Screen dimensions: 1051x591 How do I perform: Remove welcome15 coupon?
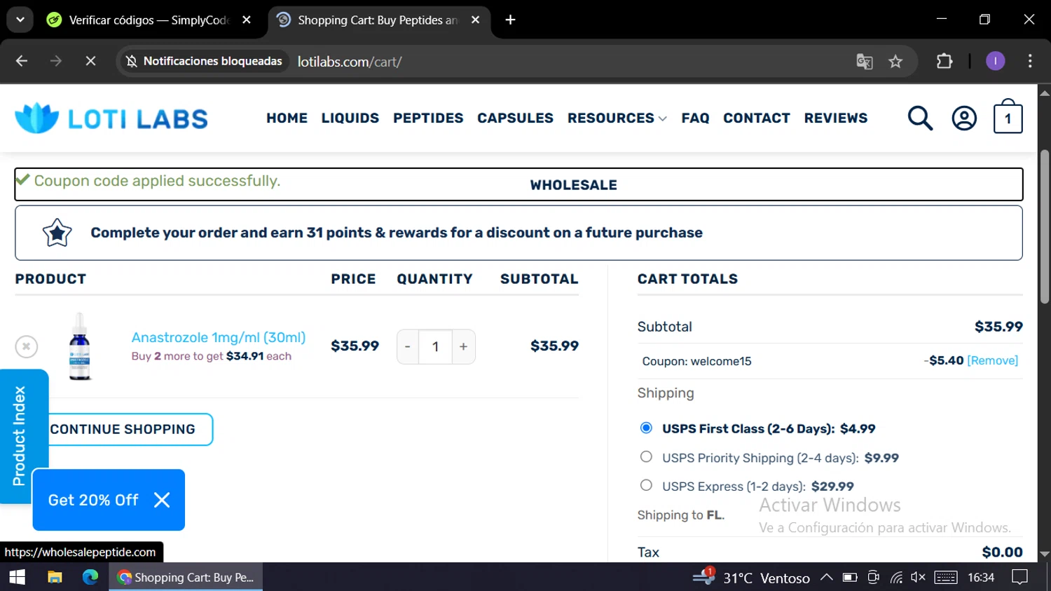coord(992,360)
